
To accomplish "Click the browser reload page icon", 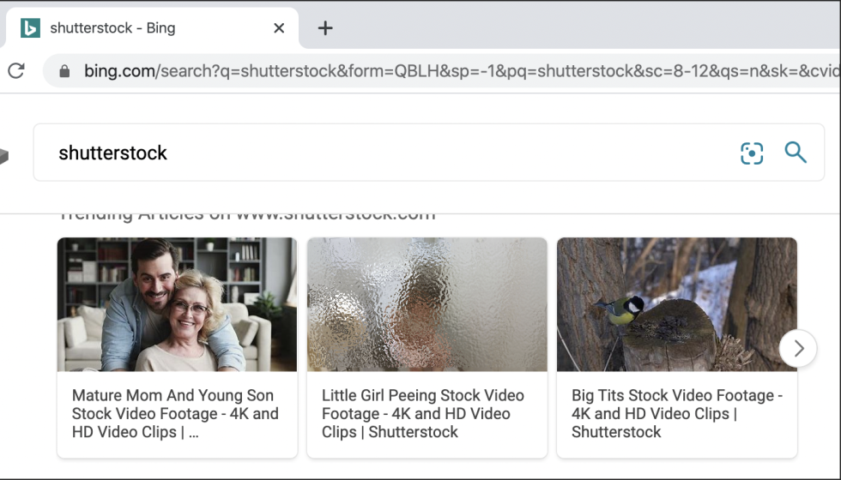I will tap(16, 70).
